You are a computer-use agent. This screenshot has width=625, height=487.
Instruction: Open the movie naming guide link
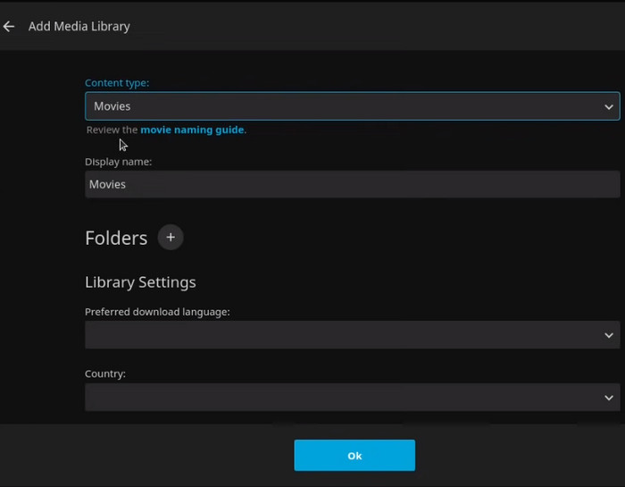pyautogui.click(x=192, y=130)
